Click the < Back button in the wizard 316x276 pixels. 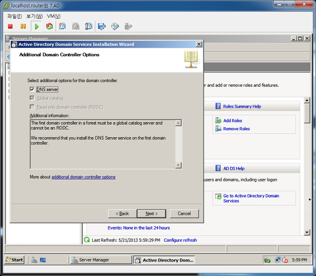[122, 213]
